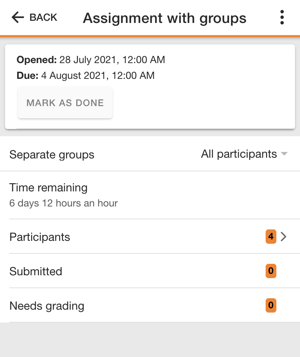Screen dimensions: 300x357
Task: Click the Participants chevron arrow
Action: (x=284, y=237)
